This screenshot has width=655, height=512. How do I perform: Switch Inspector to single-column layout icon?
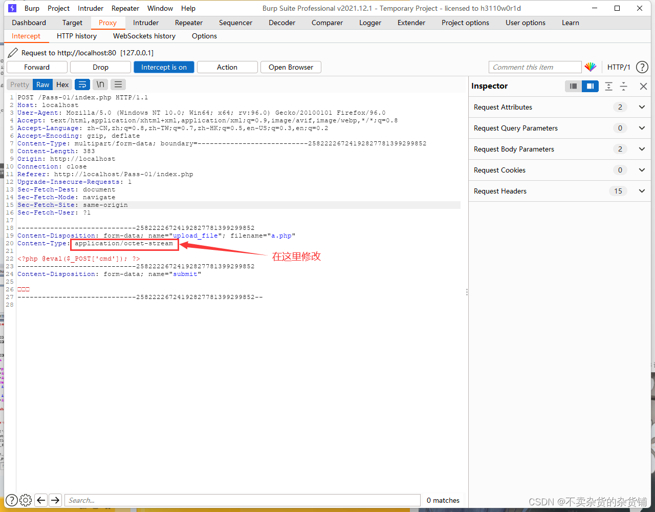tap(574, 86)
